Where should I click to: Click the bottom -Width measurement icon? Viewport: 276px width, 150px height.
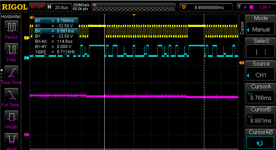[x=11, y=140]
